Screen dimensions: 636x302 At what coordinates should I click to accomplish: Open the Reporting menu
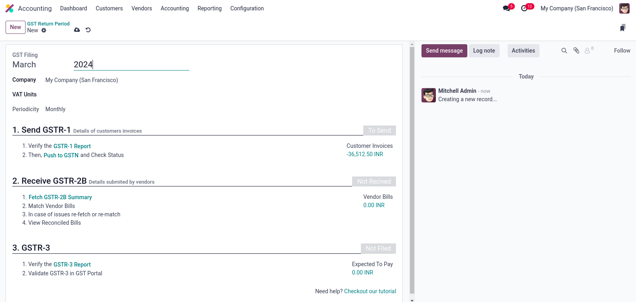tap(209, 8)
